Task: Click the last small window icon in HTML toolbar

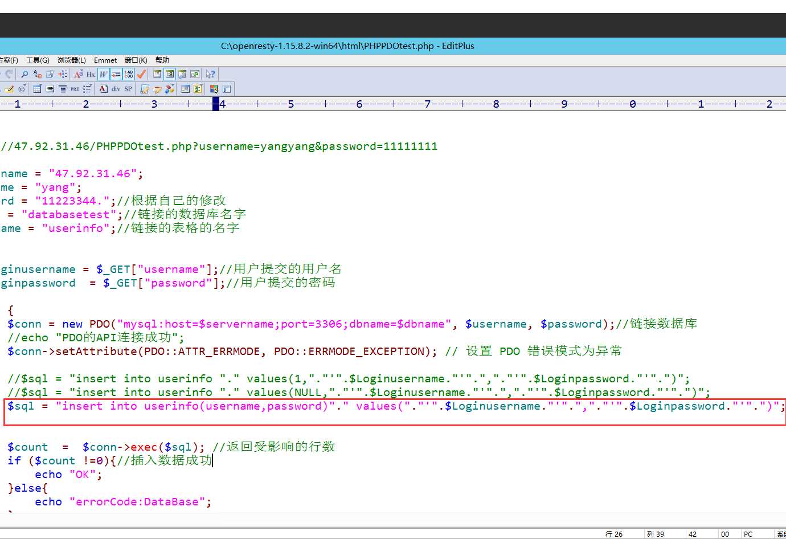Action: 227,89
